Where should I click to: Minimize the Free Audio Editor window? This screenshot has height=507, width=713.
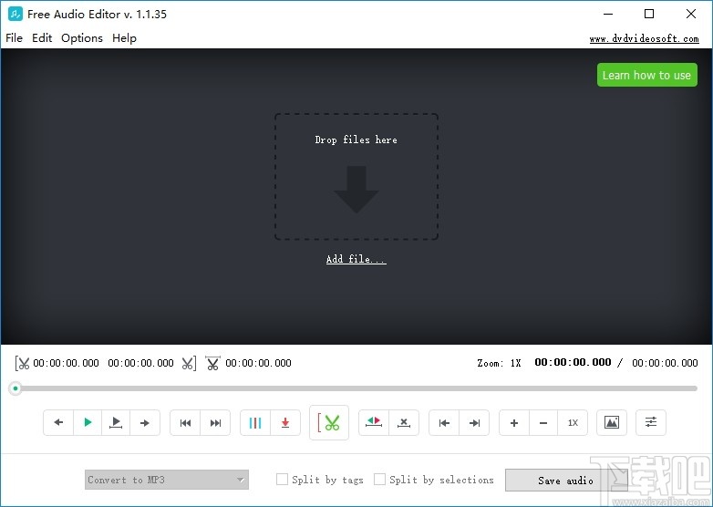coord(608,14)
